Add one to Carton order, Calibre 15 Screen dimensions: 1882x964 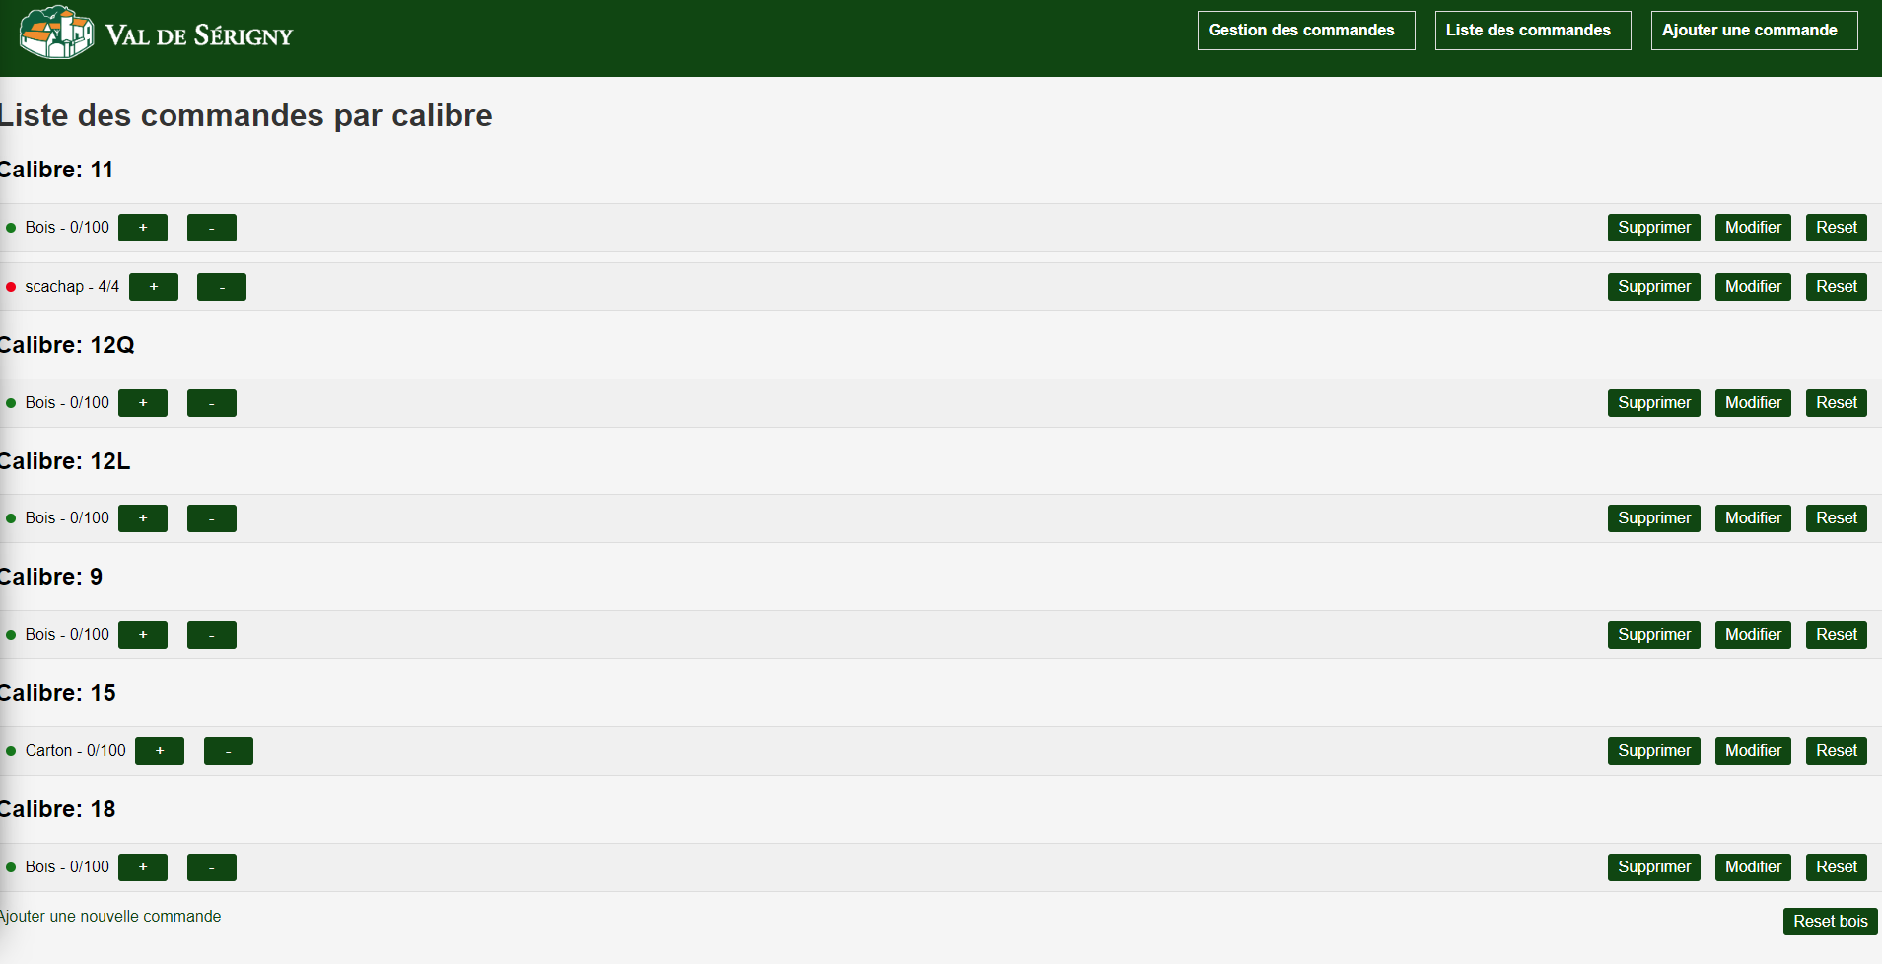point(160,751)
